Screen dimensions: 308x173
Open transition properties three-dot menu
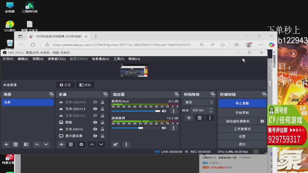210,118
